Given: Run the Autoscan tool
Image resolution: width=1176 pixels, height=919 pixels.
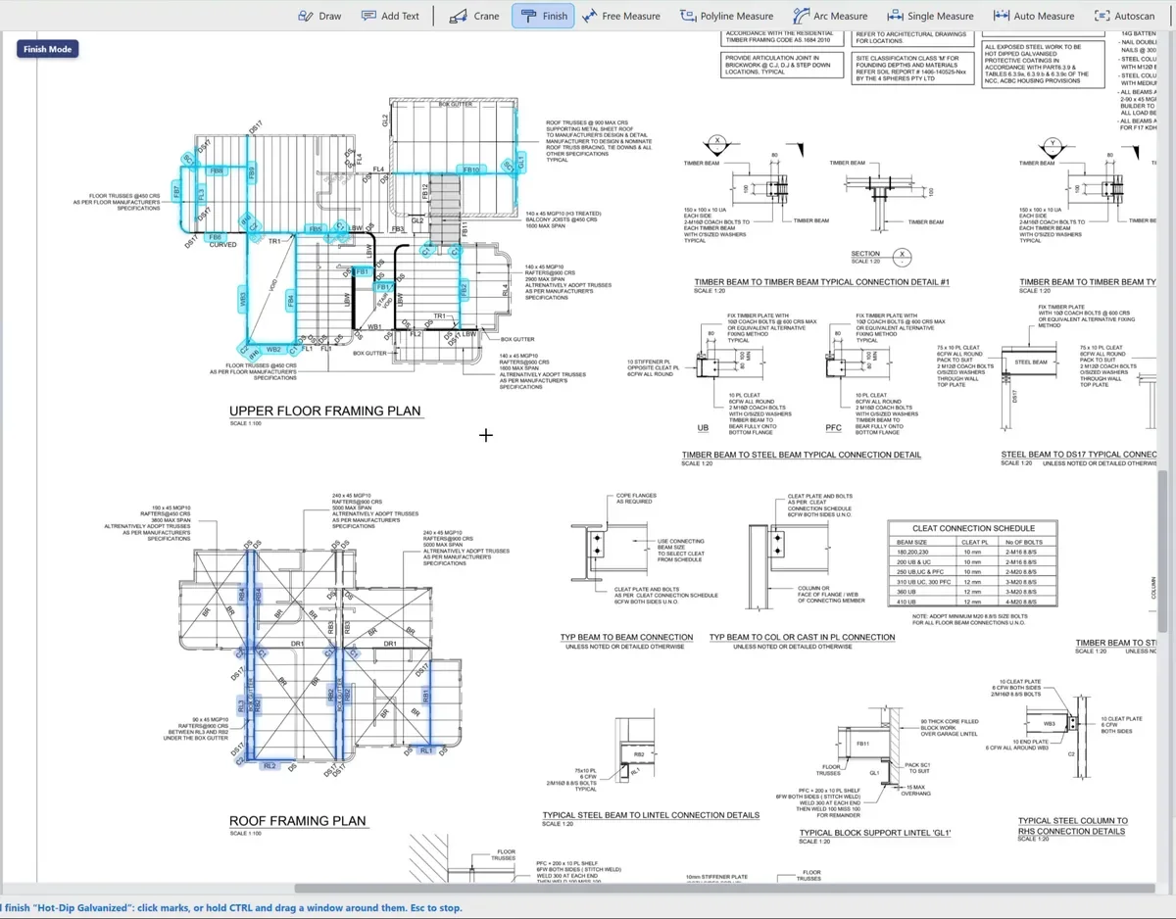Looking at the screenshot, I should pyautogui.click(x=1125, y=16).
